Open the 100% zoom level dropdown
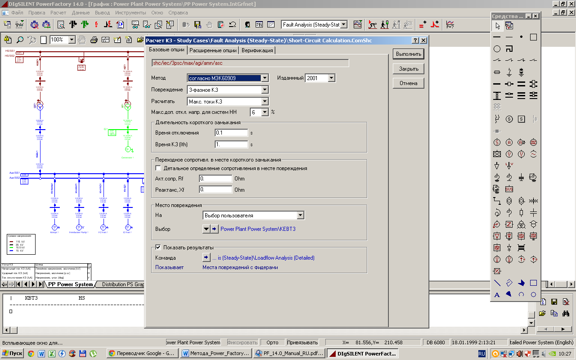The height and width of the screenshot is (360, 576). (x=72, y=40)
